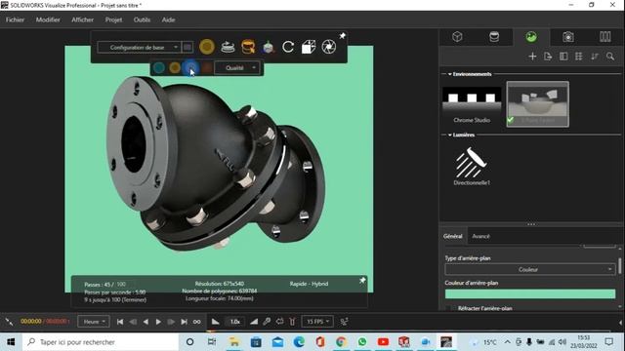Click the increase playback speed ramp icon
Viewport: 625px width, 351px height.
(254, 322)
